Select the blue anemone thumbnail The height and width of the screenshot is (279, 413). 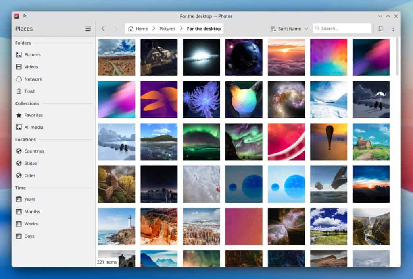(202, 99)
